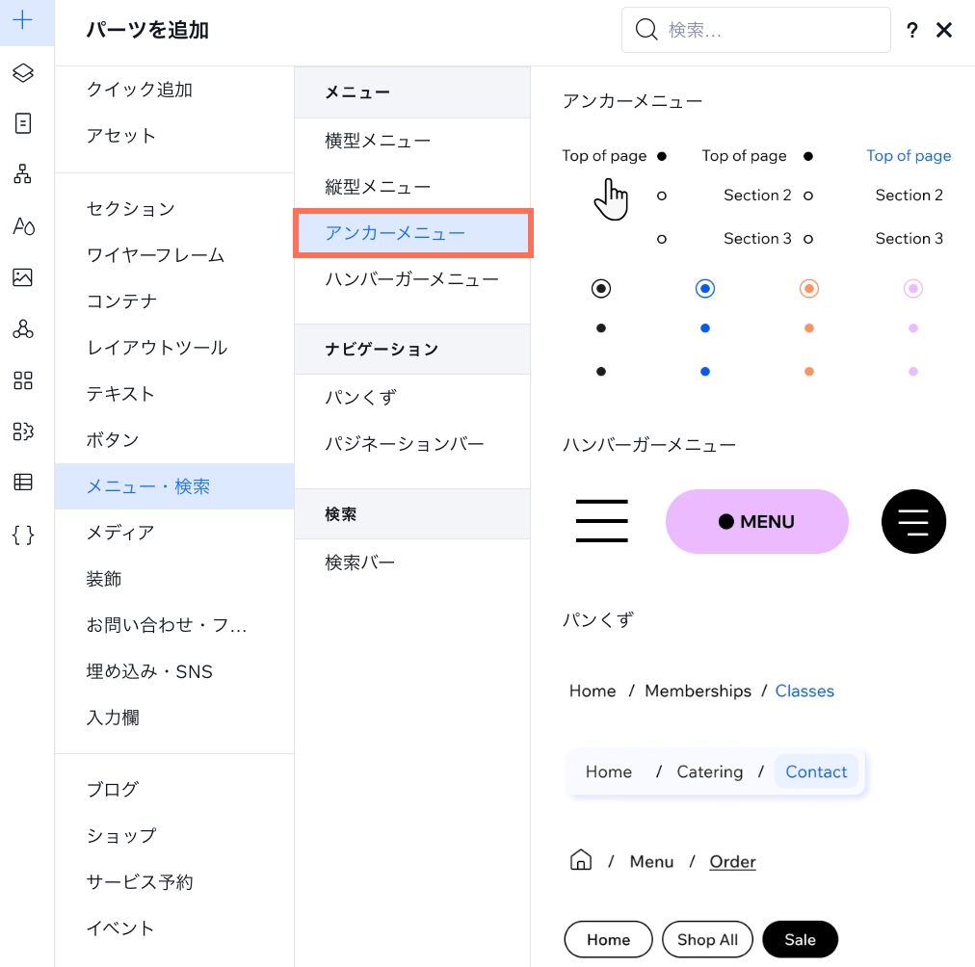Pick the orange anchor dot color option
The width and height of the screenshot is (975, 967).
[x=809, y=288]
